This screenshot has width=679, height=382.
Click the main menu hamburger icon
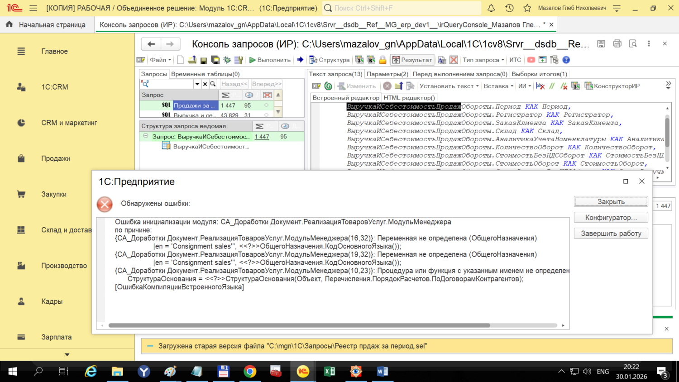click(33, 8)
